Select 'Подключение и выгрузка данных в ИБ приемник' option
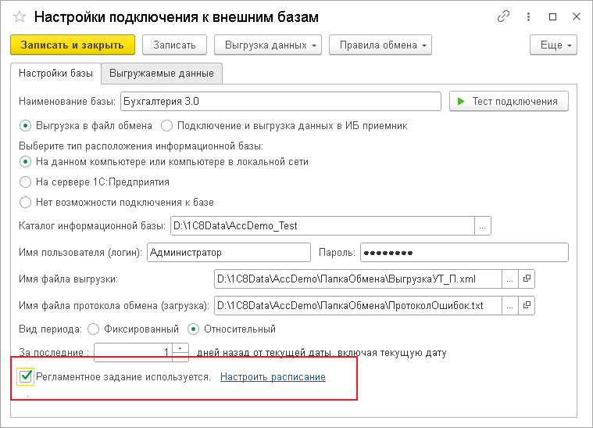 pyautogui.click(x=166, y=125)
